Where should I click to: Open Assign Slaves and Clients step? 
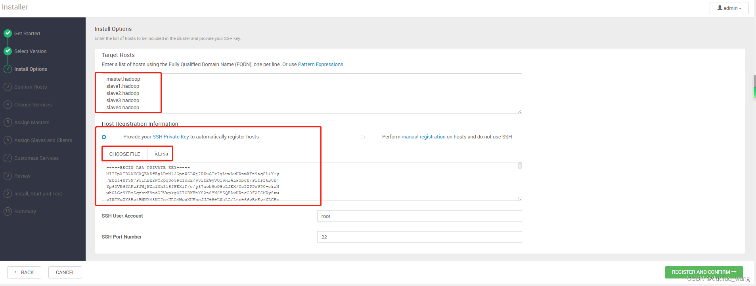43,140
